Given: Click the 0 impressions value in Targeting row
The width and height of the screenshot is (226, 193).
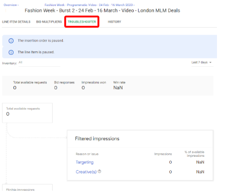Looking at the screenshot, I should point(170,162).
